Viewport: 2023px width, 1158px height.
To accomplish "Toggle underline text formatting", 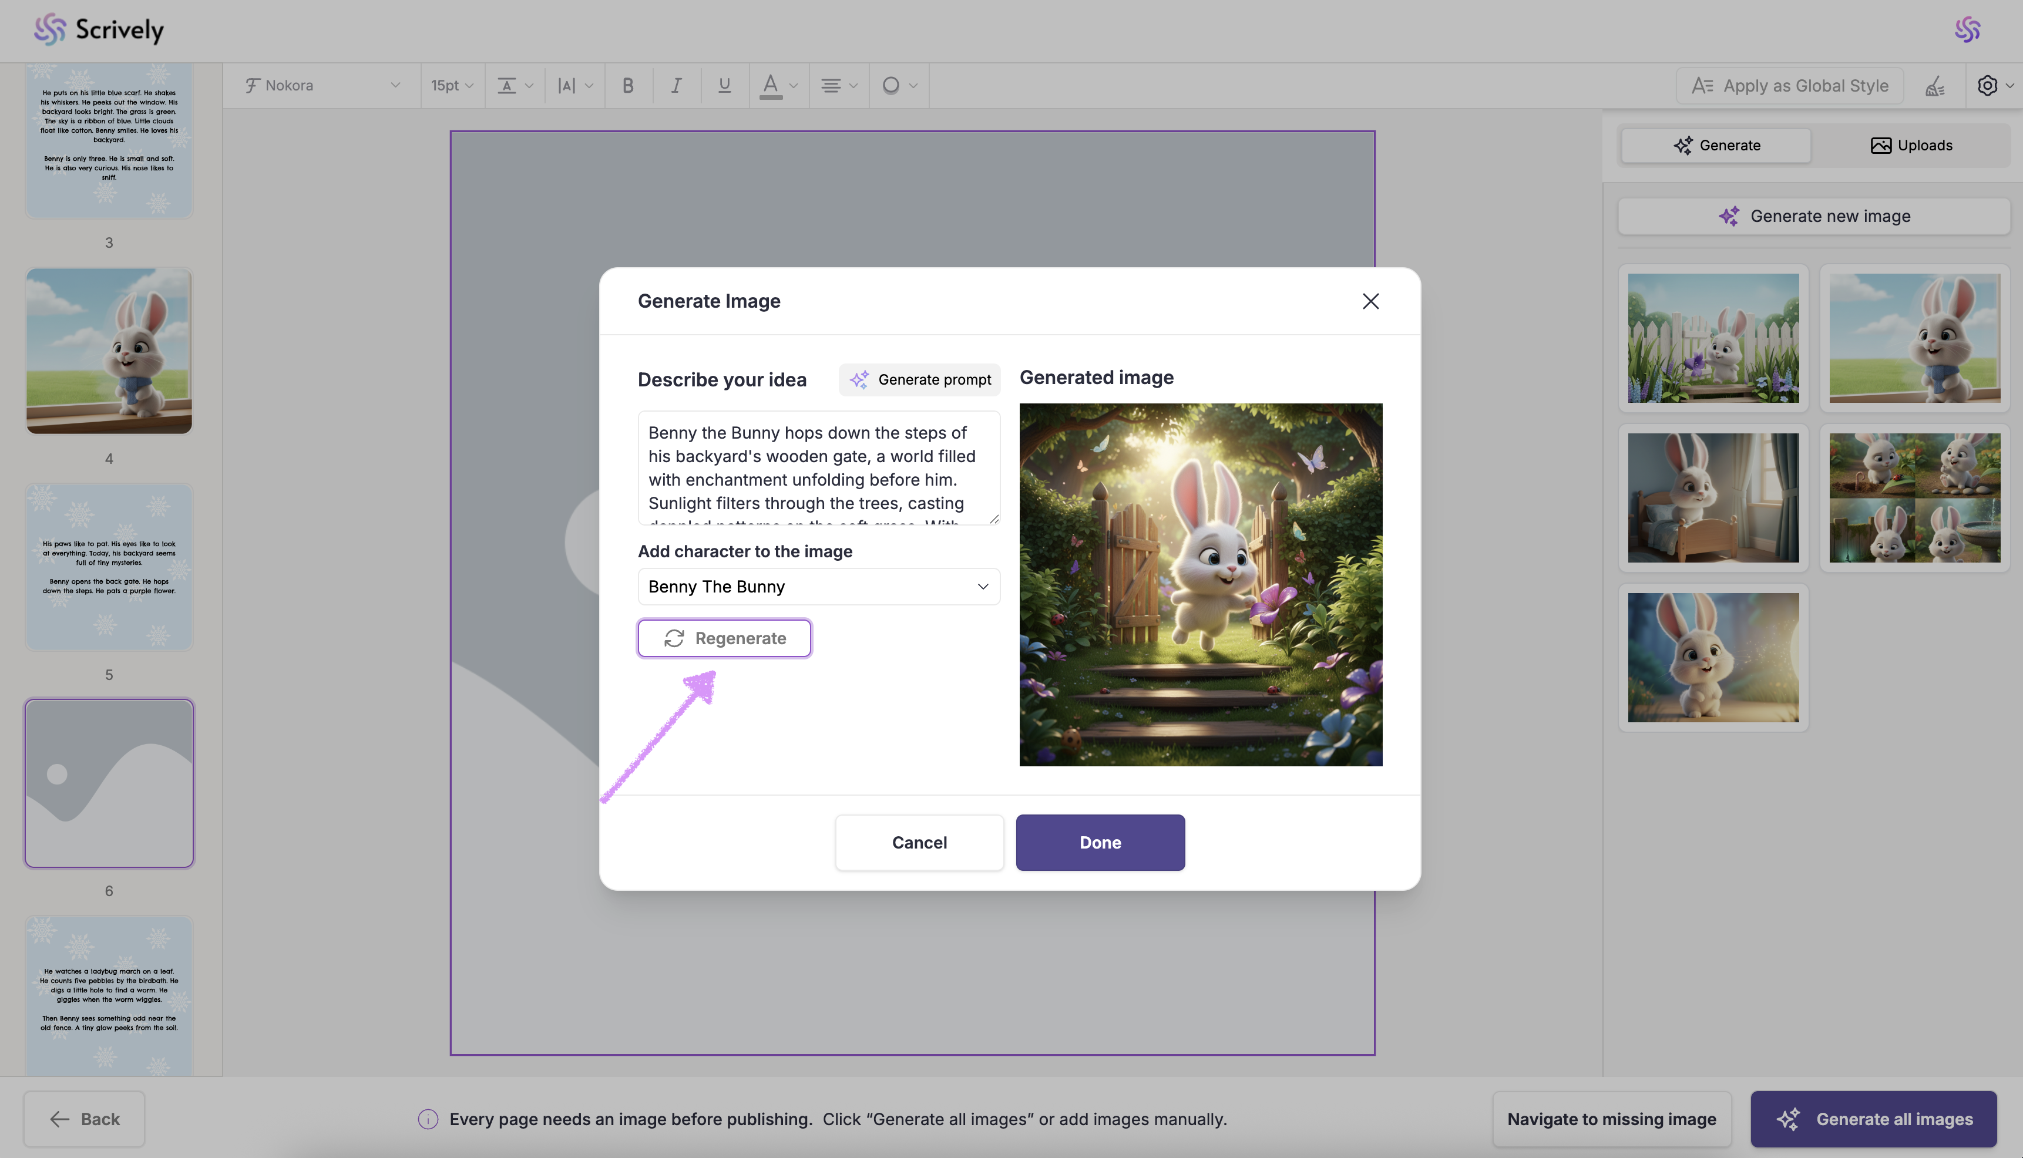I will pos(724,85).
